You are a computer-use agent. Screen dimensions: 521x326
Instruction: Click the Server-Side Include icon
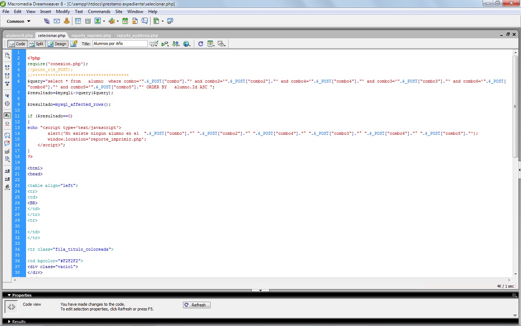pyautogui.click(x=135, y=21)
